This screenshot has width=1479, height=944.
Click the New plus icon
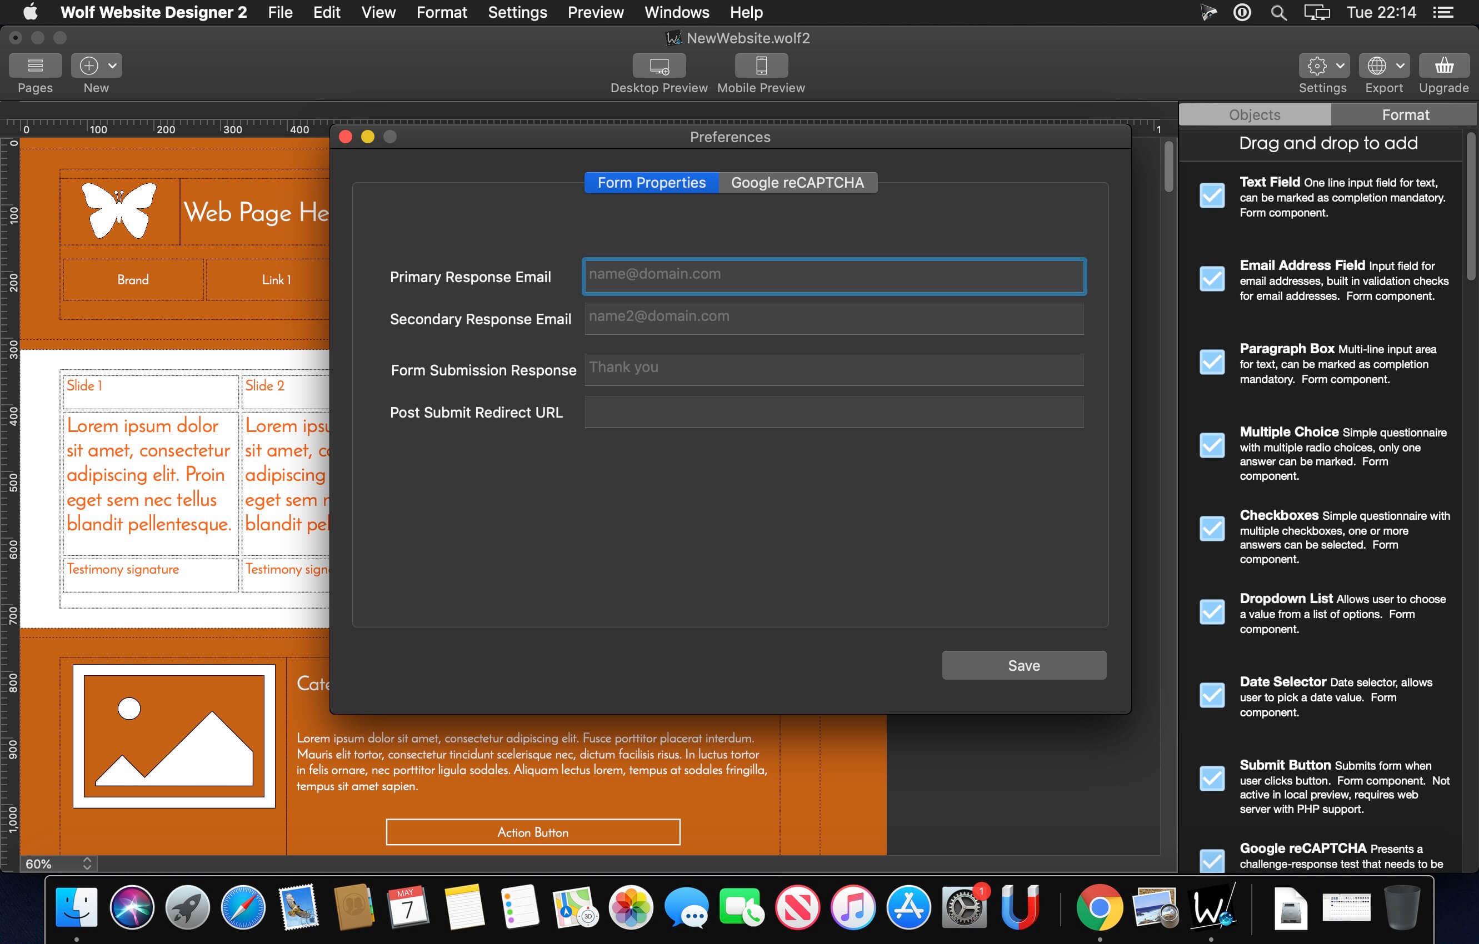(x=88, y=66)
